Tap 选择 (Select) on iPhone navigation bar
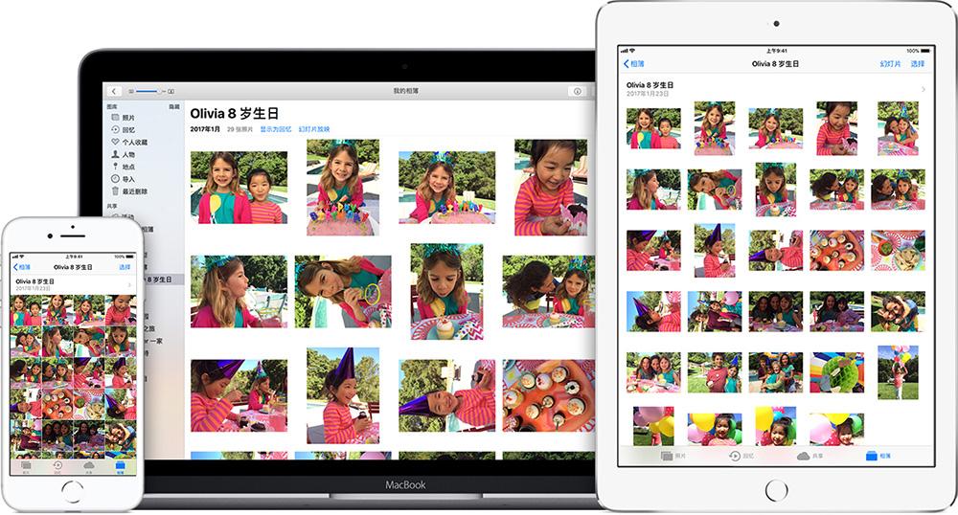The height and width of the screenshot is (515, 958). point(125,267)
